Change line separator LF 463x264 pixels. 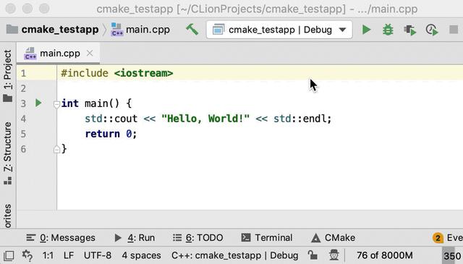[x=69, y=255]
